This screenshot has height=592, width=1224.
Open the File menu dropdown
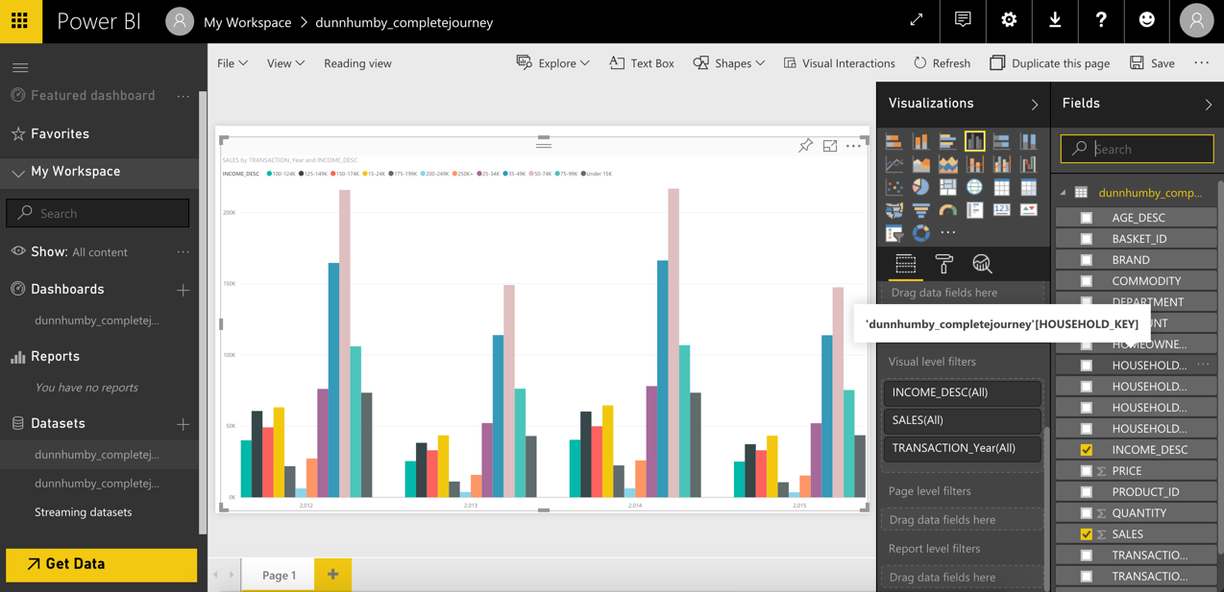coord(233,63)
